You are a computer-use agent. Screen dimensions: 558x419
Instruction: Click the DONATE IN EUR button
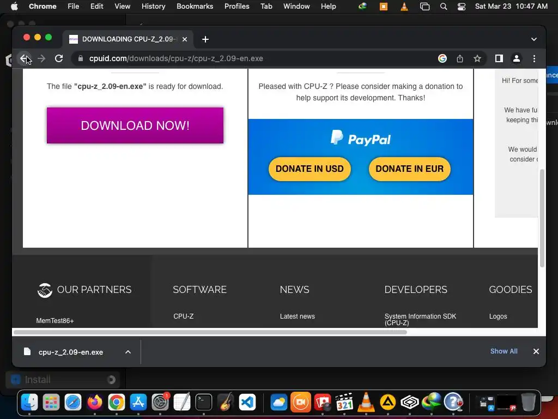click(410, 169)
